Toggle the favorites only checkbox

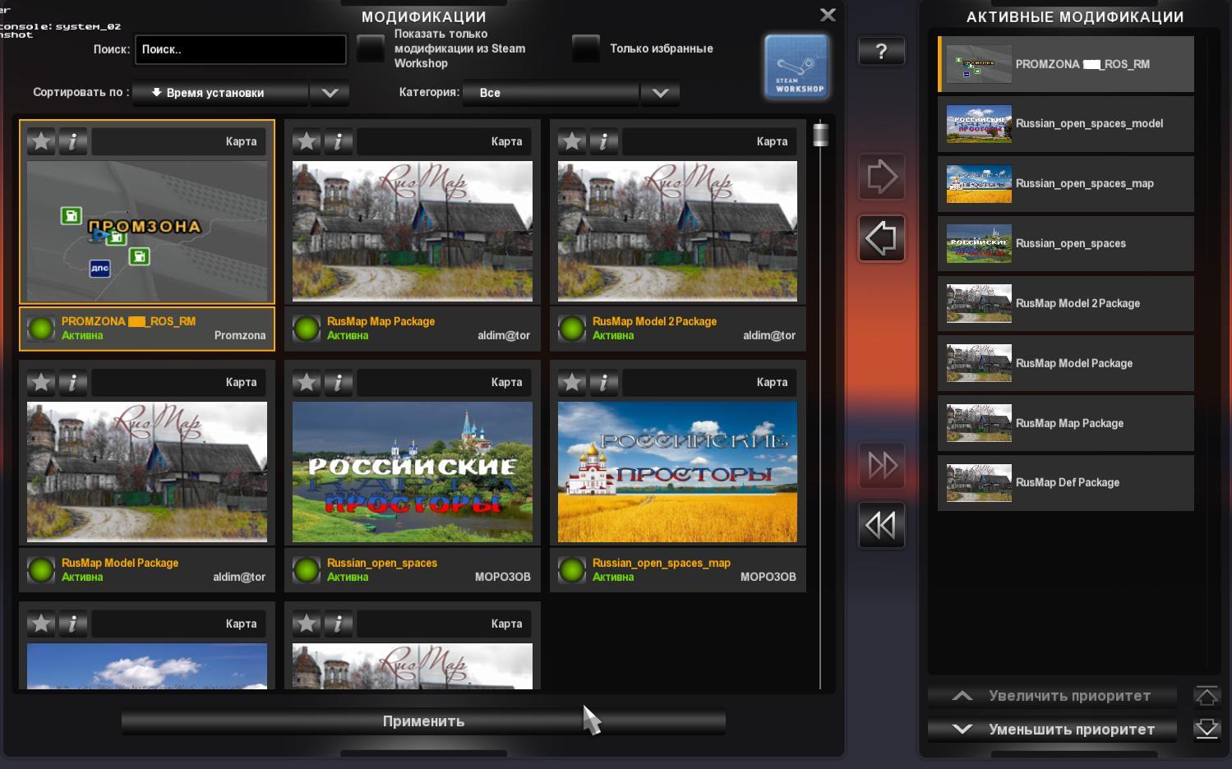(x=585, y=48)
